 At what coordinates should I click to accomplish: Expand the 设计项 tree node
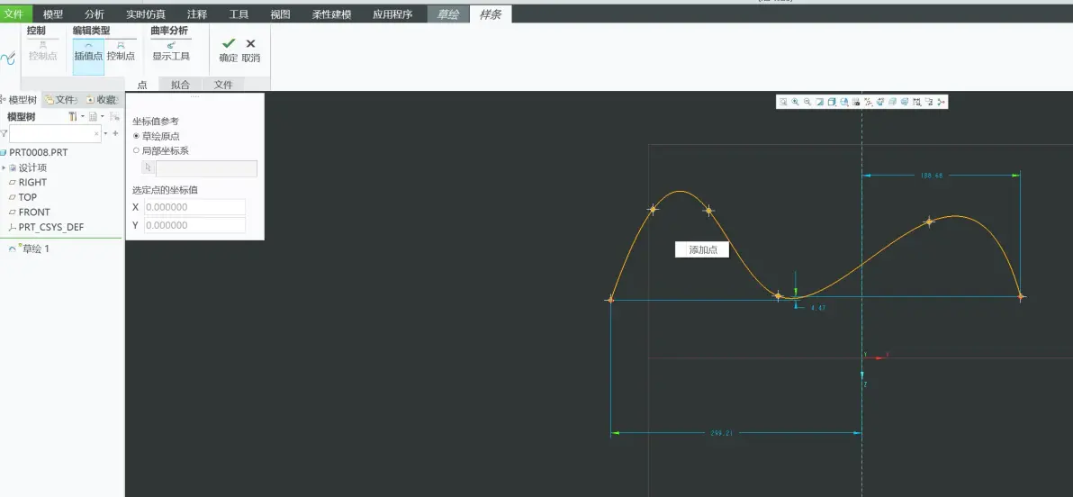4,167
